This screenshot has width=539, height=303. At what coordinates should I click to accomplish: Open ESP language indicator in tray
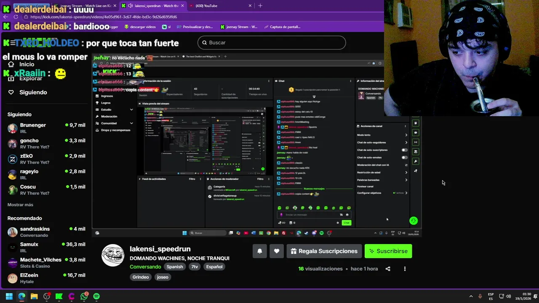click(491, 296)
